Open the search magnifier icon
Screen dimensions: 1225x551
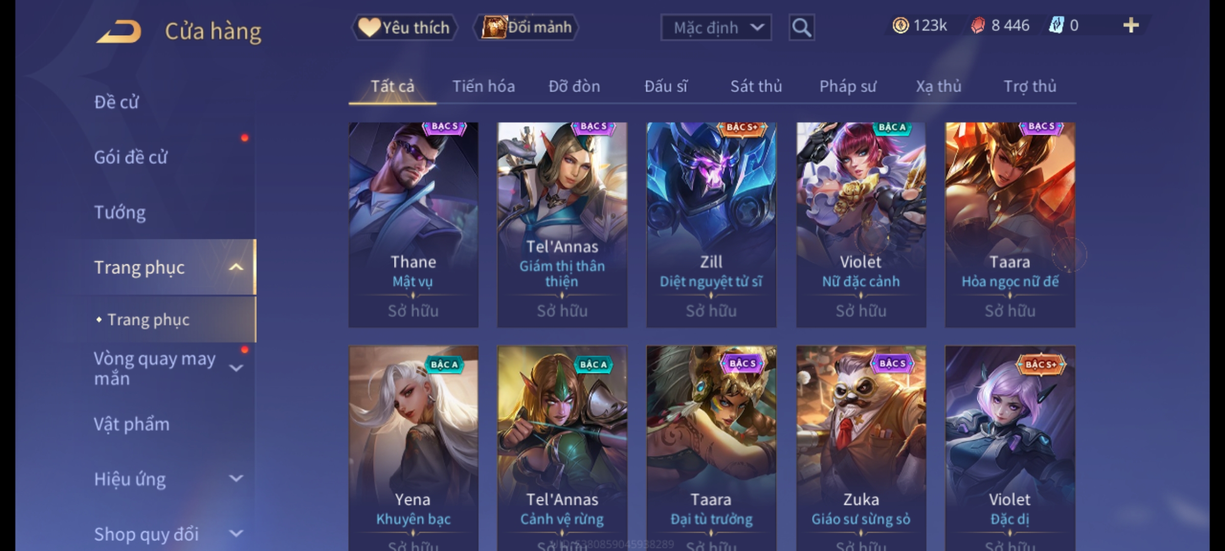[801, 28]
